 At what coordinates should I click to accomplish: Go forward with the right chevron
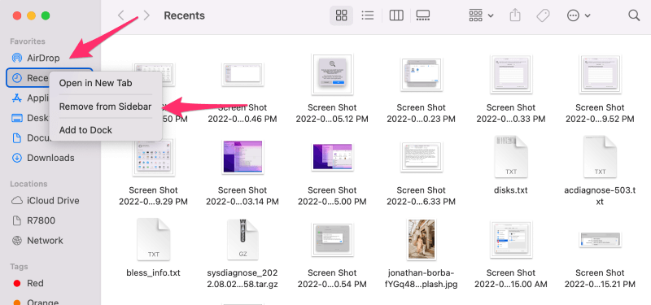coord(146,15)
